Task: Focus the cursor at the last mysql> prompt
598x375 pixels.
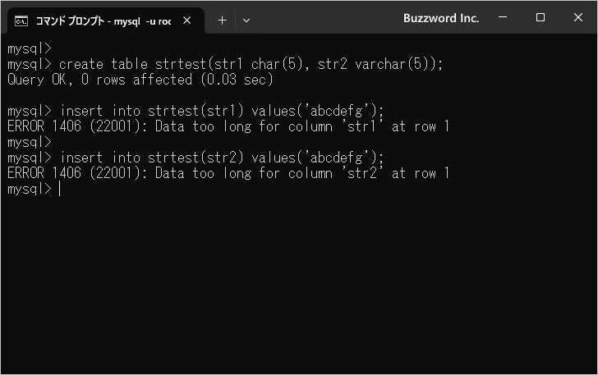Action: tap(60, 189)
